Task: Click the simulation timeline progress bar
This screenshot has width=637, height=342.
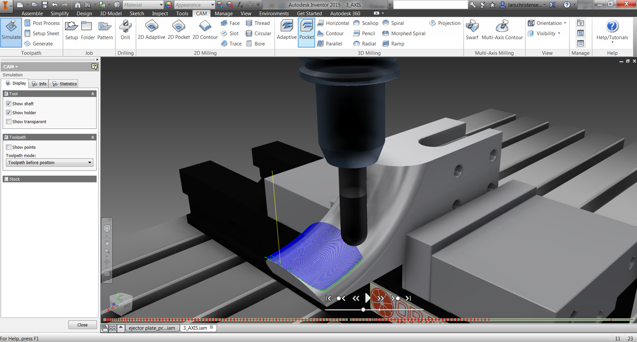Action: pyautogui.click(x=369, y=319)
